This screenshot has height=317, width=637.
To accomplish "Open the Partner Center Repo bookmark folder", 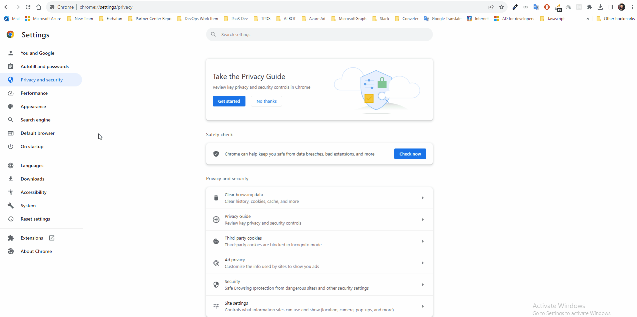I will point(150,19).
